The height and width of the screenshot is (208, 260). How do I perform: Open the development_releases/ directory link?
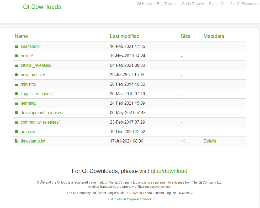(42, 113)
